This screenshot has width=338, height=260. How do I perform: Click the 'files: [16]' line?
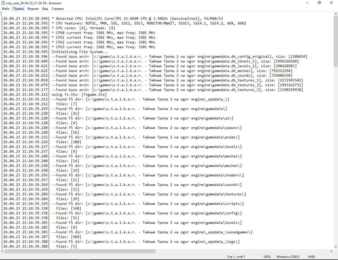[x=40, y=132]
